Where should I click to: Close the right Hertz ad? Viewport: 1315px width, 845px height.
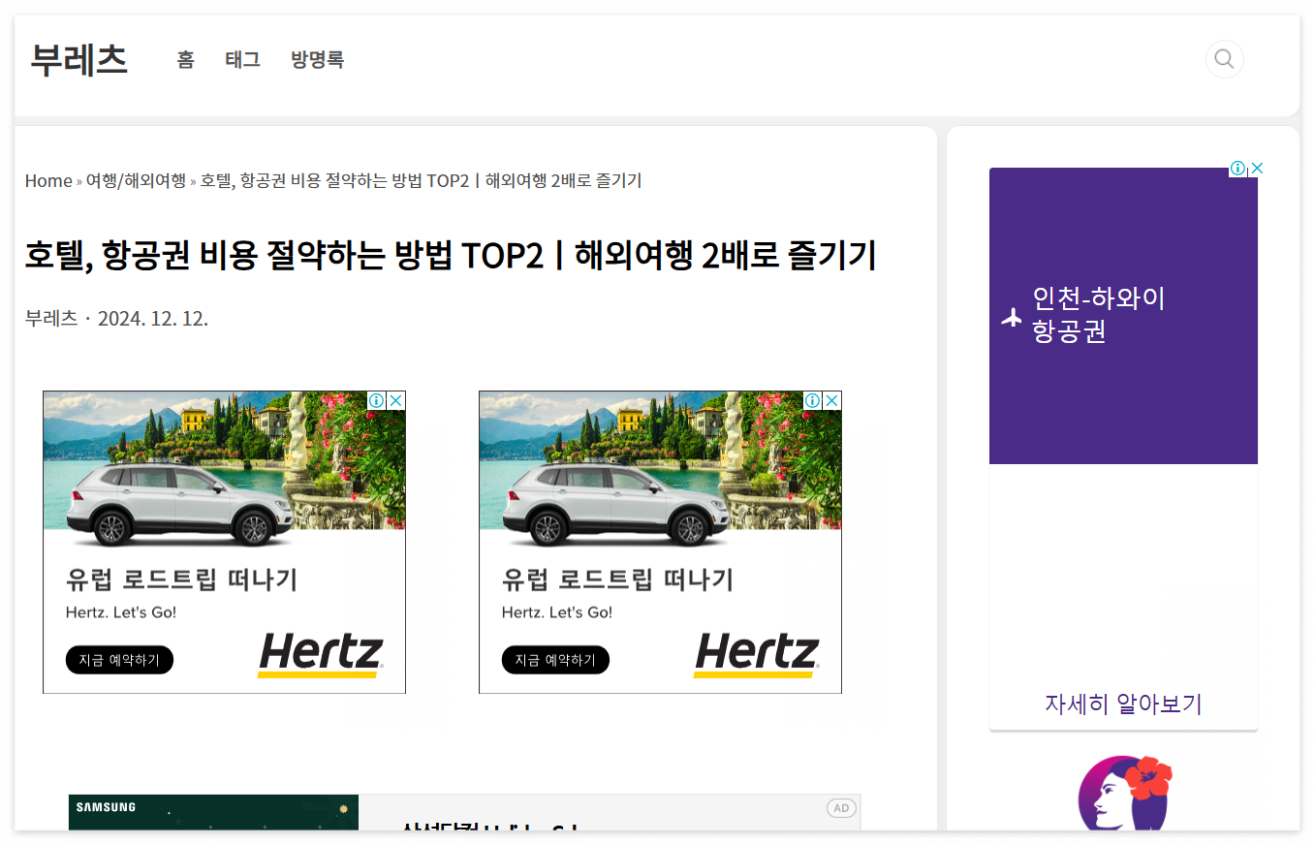pyautogui.click(x=832, y=400)
